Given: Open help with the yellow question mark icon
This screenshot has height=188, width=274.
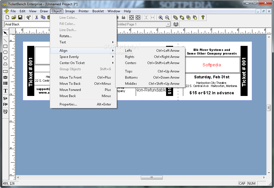Looking at the screenshot, I should [x=203, y=17].
